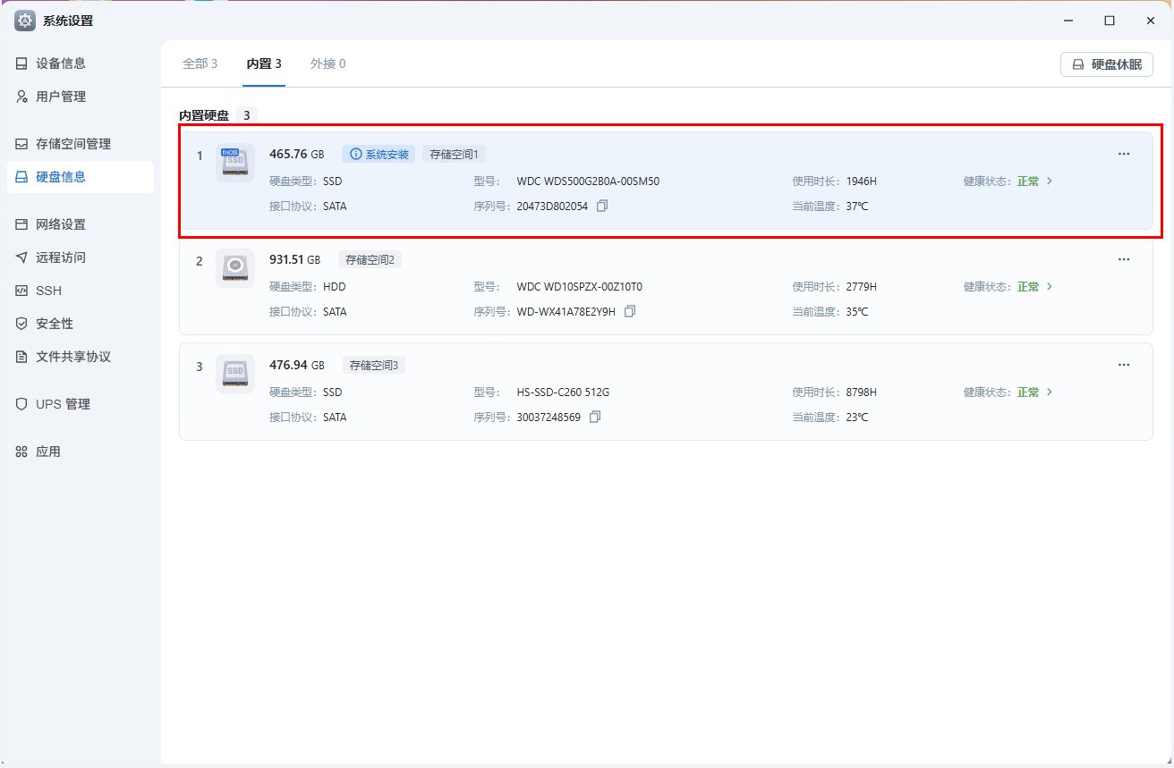The width and height of the screenshot is (1174, 768).
Task: Switch to the 全部 3 tab
Action: [x=200, y=63]
